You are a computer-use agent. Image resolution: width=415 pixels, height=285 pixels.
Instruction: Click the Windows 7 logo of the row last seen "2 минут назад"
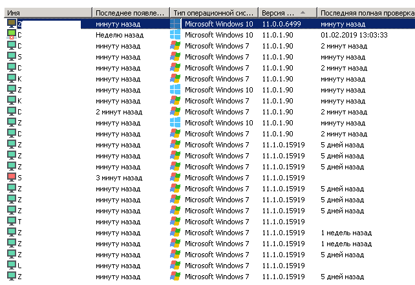tap(175, 112)
